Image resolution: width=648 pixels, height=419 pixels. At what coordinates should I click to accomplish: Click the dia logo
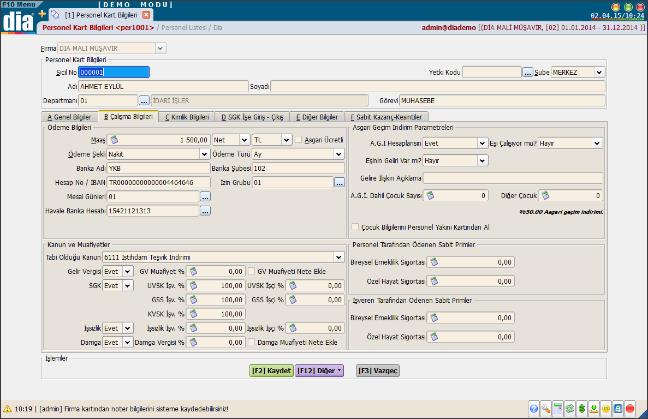coord(18,21)
